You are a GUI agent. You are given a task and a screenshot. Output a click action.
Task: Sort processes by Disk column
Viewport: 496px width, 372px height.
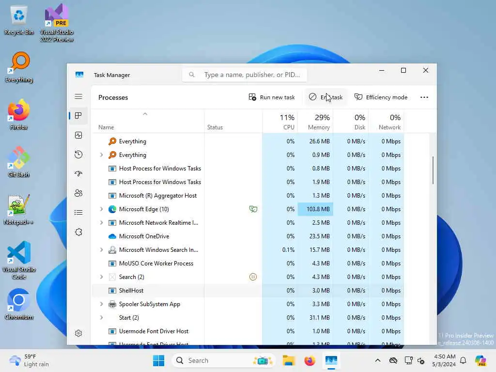pyautogui.click(x=351, y=122)
